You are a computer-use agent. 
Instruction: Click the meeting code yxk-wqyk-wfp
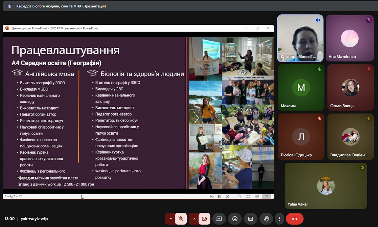[34, 219]
